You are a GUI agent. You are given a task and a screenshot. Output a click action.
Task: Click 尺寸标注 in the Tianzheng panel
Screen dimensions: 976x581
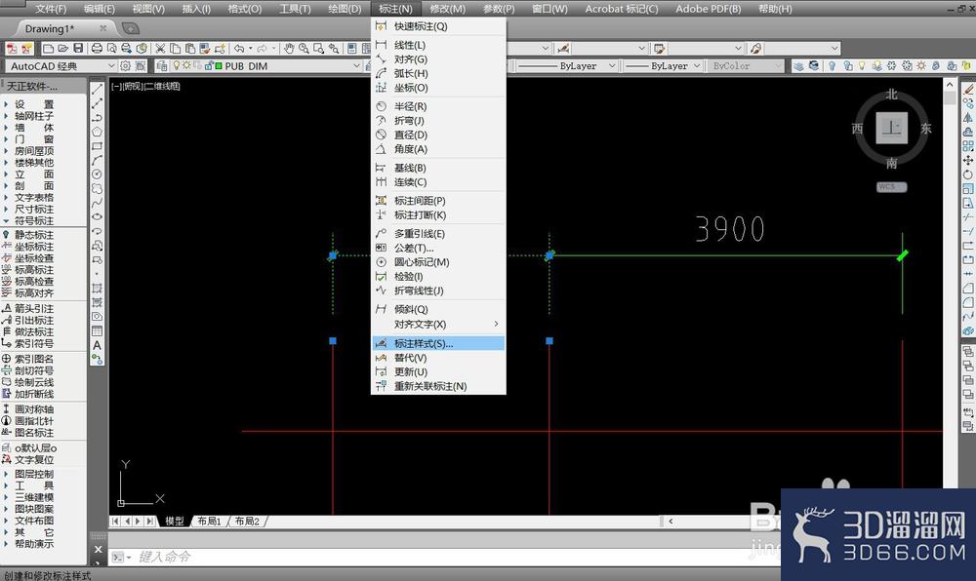[x=34, y=209]
